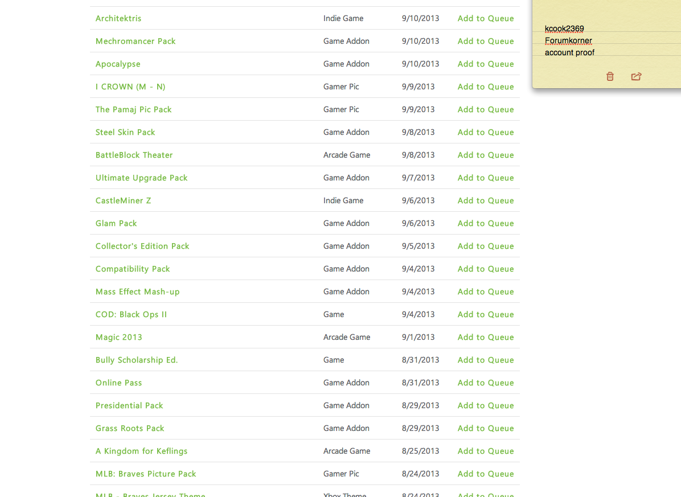This screenshot has height=497, width=681.
Task: Open Ultimate Upgrade Pack link
Action: point(142,178)
